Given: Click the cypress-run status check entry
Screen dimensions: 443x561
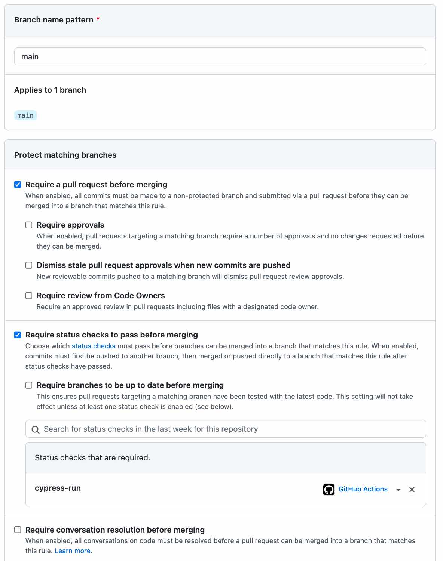Looking at the screenshot, I should [58, 488].
